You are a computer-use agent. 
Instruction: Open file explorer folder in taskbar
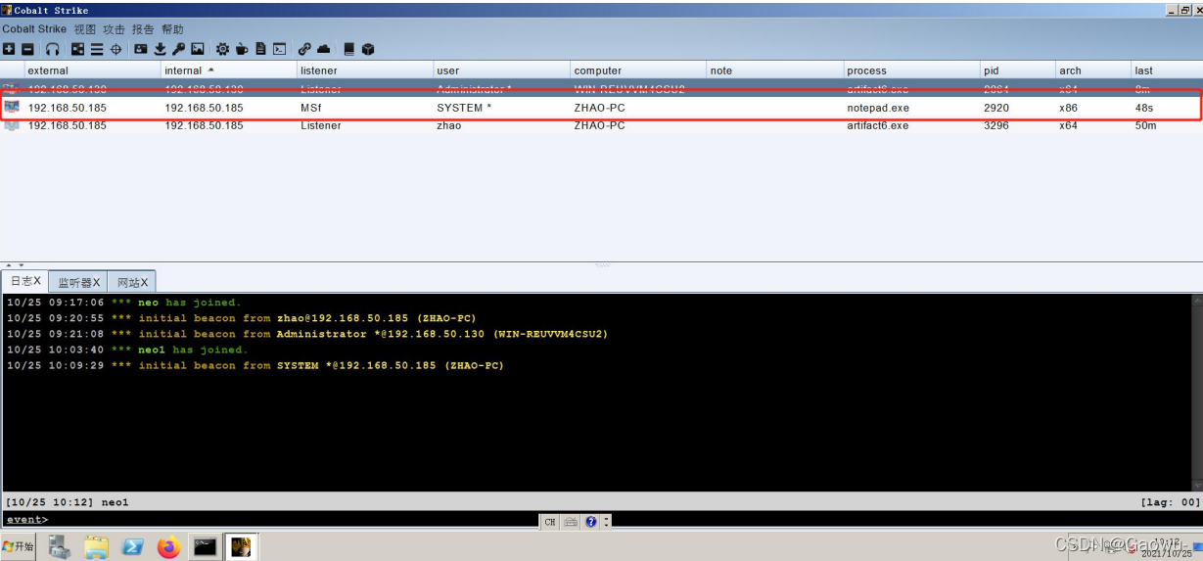click(96, 546)
